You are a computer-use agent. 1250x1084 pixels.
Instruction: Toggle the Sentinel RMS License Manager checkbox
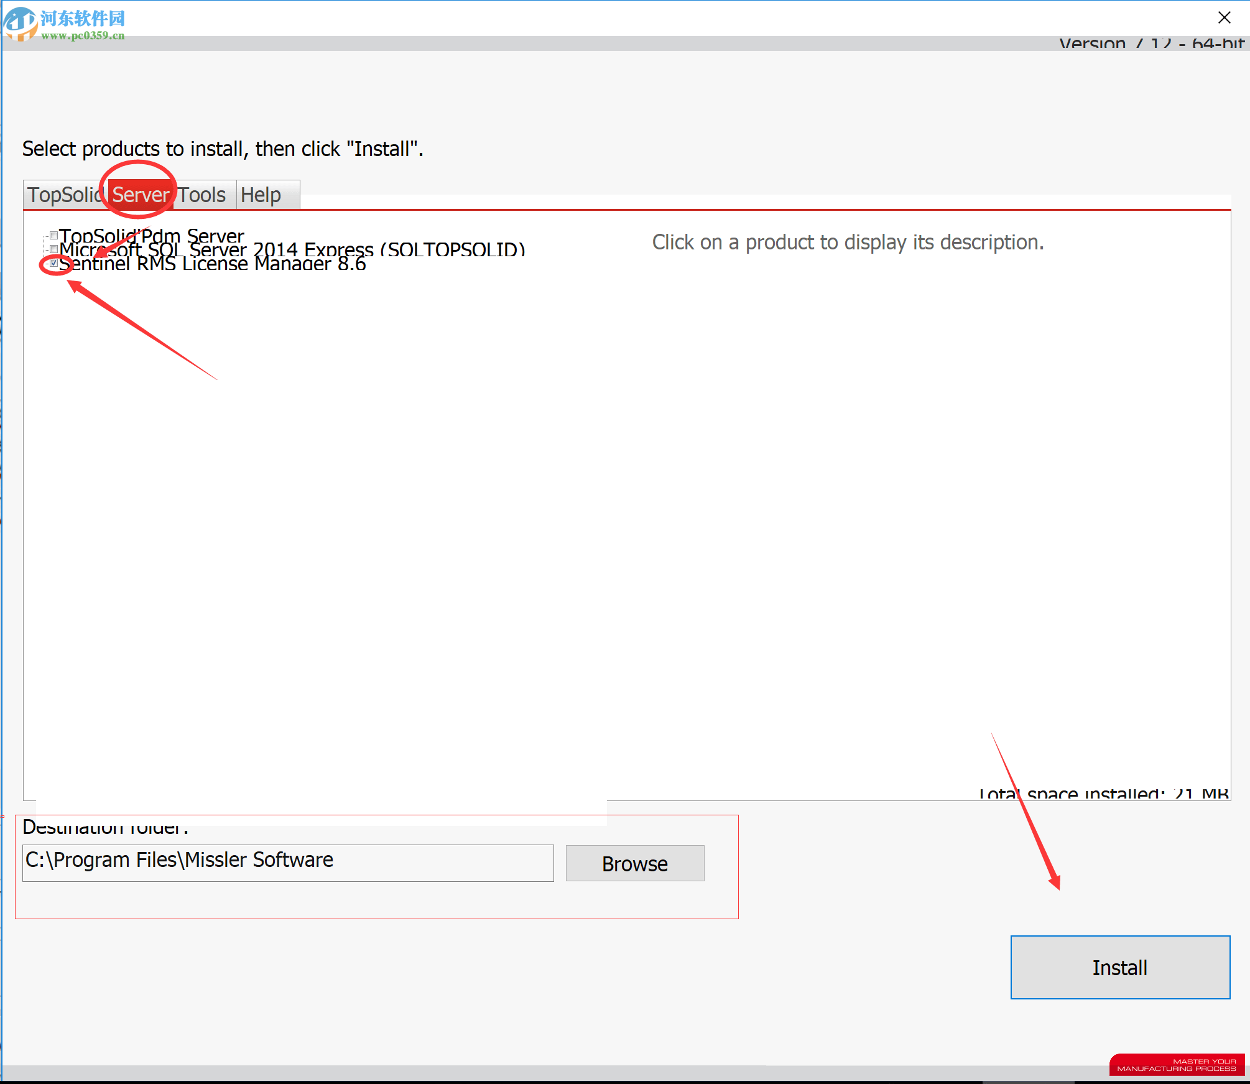click(x=54, y=263)
